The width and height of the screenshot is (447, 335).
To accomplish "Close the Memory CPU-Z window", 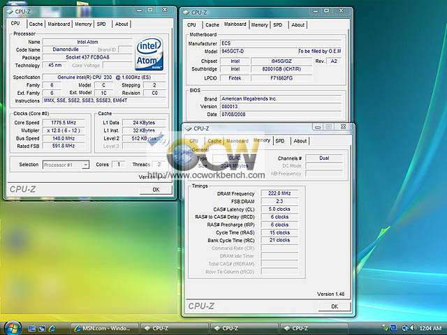I will coord(343,127).
